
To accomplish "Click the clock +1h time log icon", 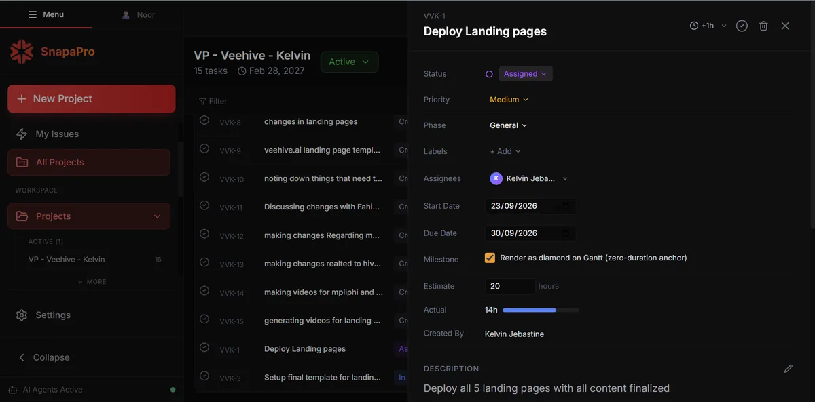I will [x=694, y=26].
